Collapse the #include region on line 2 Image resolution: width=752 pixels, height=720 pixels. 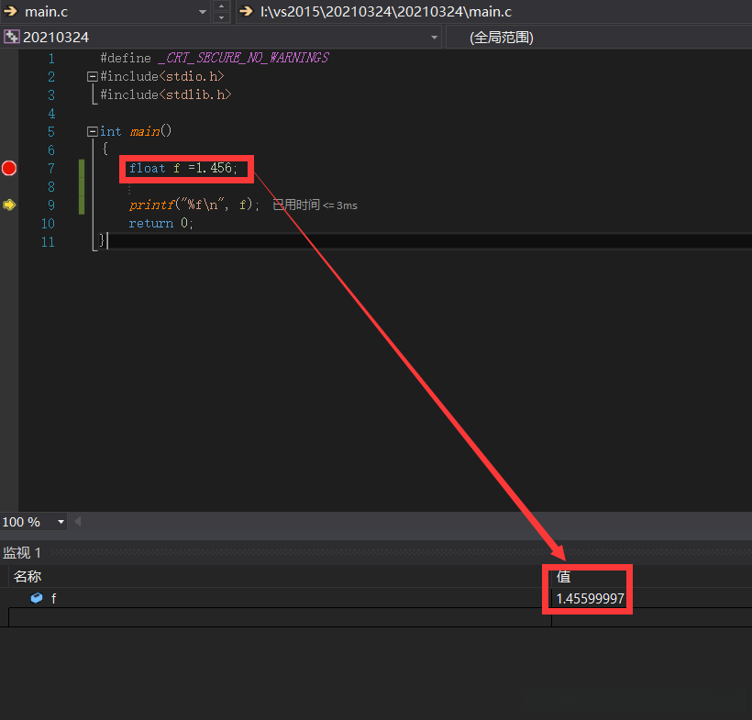(x=92, y=76)
